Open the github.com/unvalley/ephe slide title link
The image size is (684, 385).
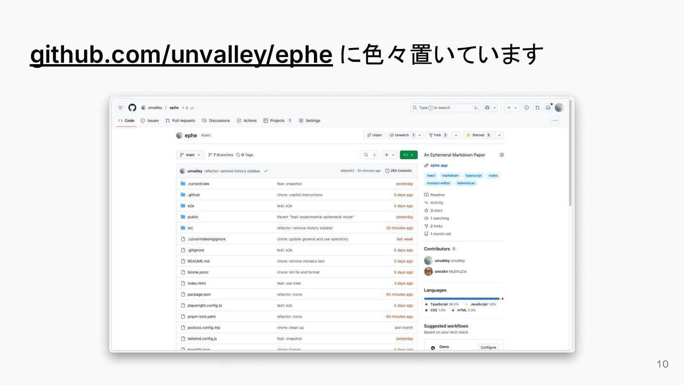(181, 55)
